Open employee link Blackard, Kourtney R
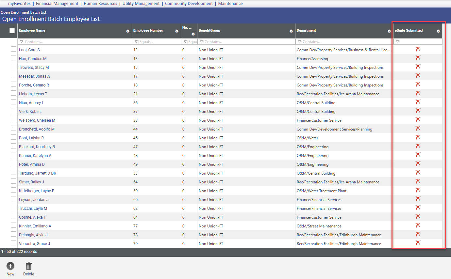The width and height of the screenshot is (451, 279). point(37,147)
